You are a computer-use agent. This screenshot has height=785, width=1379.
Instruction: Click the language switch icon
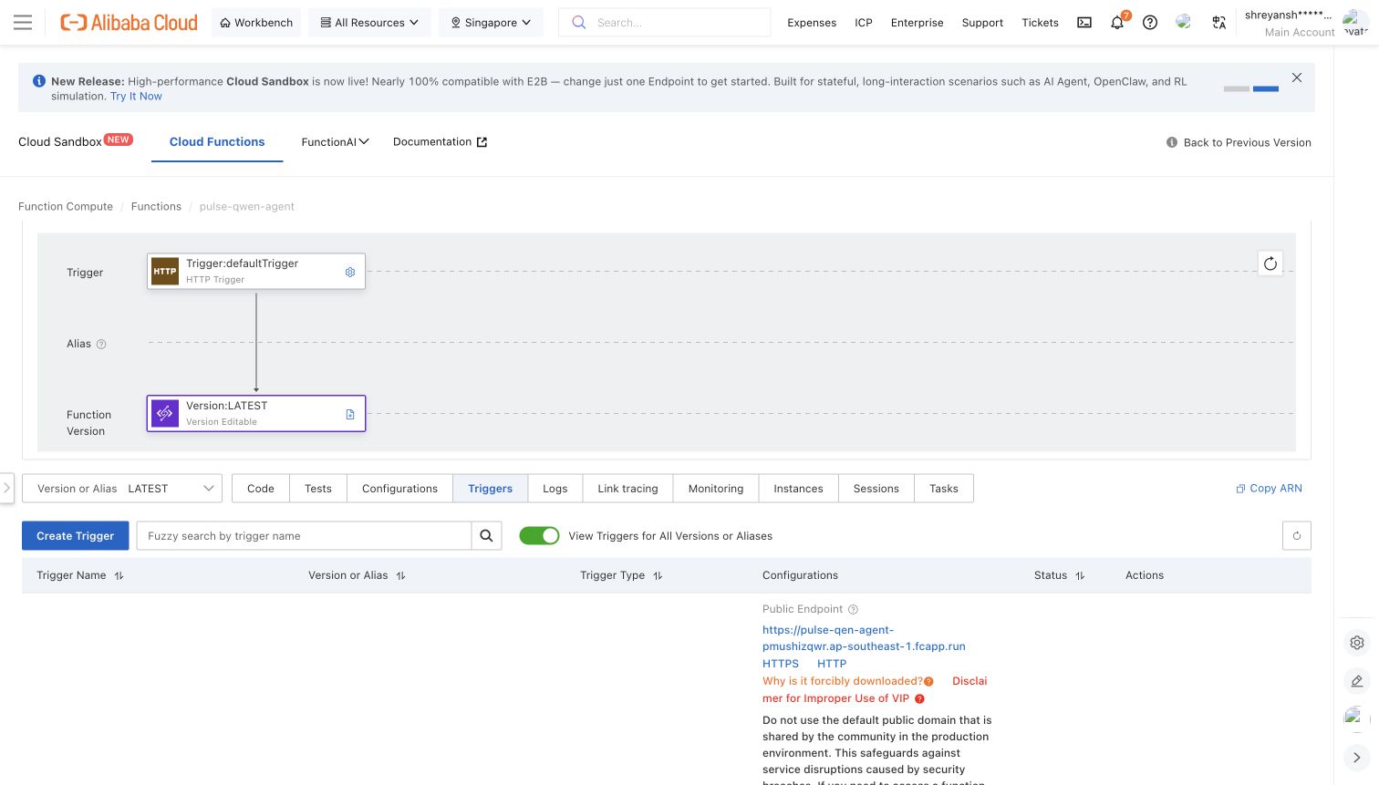pyautogui.click(x=1218, y=23)
